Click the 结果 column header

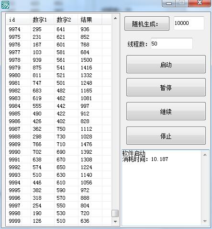point(89,20)
